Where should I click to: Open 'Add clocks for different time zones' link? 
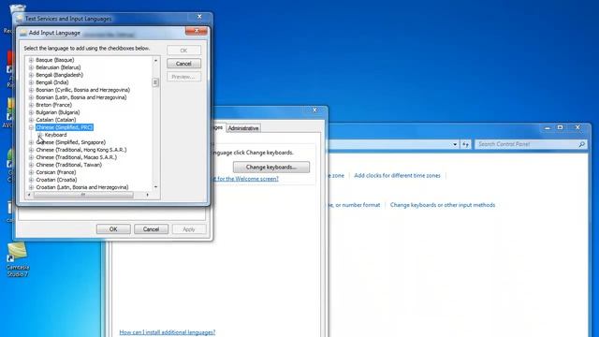point(397,175)
